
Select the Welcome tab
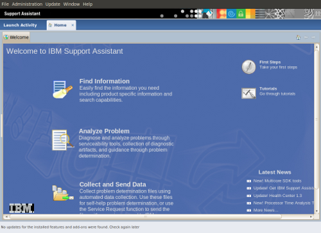tap(16, 37)
